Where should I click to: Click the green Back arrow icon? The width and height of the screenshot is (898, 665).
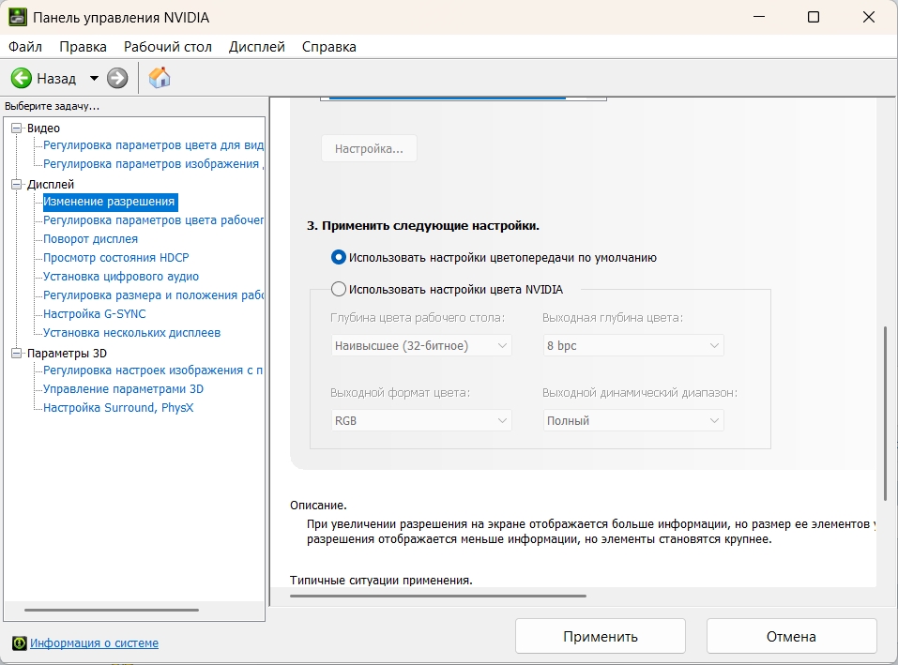pos(22,79)
